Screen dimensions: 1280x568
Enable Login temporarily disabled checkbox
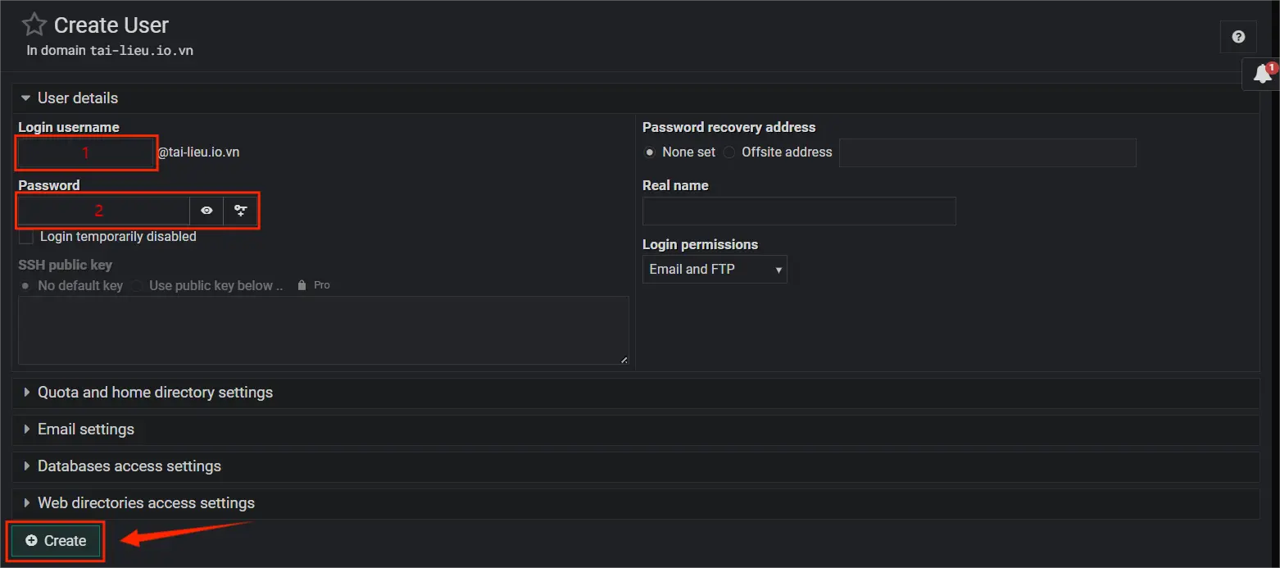(25, 236)
